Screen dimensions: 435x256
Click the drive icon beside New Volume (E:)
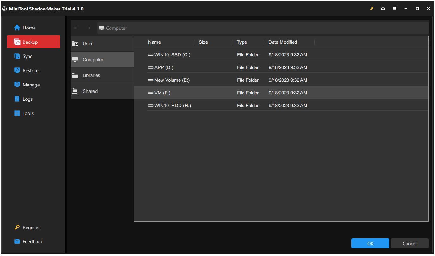click(151, 80)
